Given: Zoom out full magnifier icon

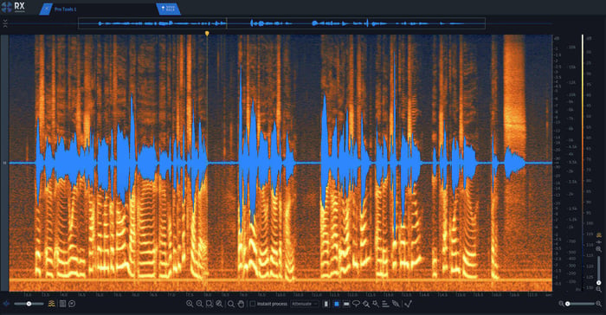Looking at the screenshot, I should (x=219, y=304).
